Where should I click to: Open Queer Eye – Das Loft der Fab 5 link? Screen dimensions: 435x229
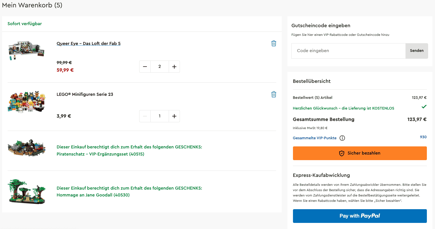point(88,43)
